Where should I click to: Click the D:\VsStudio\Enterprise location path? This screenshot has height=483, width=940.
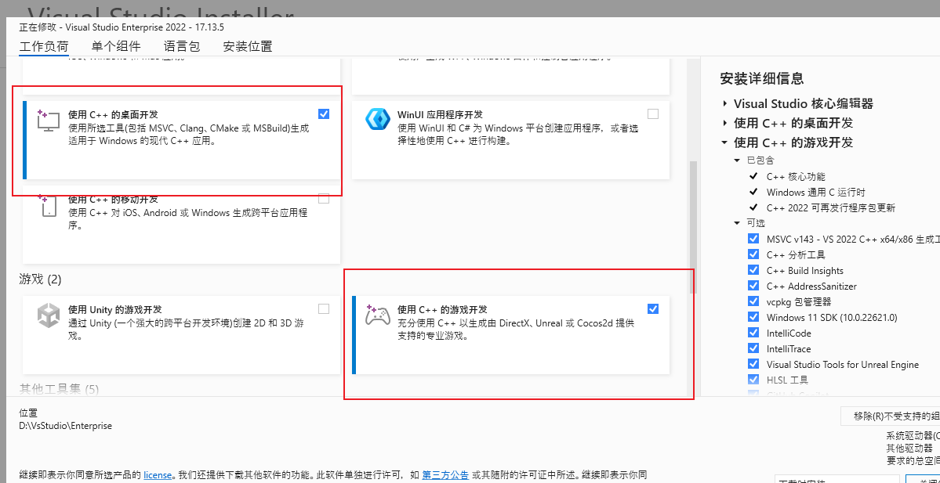click(x=65, y=426)
